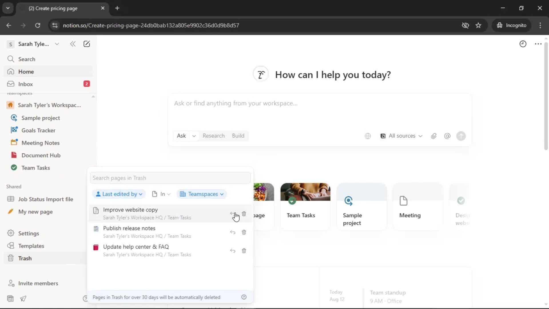Select Trash in the sidebar
549x309 pixels.
[46, 258]
